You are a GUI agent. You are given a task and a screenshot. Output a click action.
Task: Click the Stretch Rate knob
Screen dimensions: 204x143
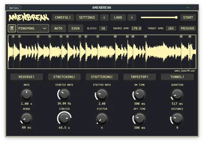[64, 94]
